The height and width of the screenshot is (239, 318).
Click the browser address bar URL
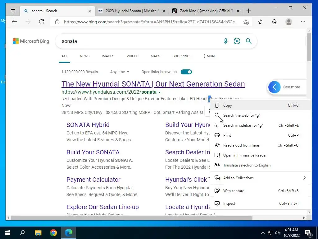(151, 22)
